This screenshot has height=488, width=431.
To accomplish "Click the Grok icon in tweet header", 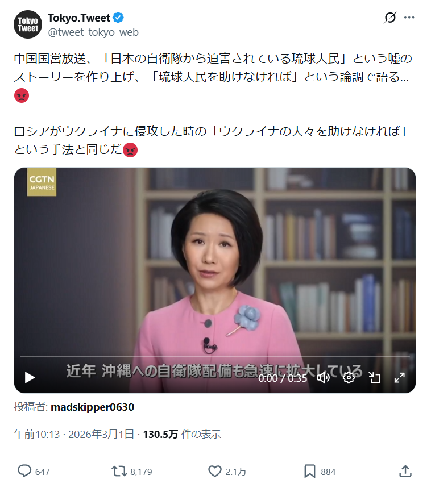I will [x=390, y=18].
